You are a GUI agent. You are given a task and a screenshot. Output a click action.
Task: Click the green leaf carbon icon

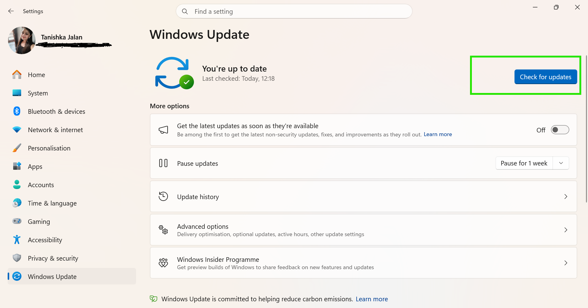(x=154, y=299)
